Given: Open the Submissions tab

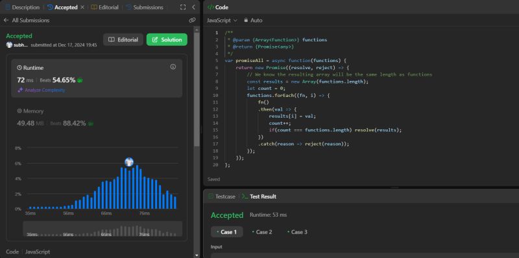Looking at the screenshot, I should tap(144, 7).
